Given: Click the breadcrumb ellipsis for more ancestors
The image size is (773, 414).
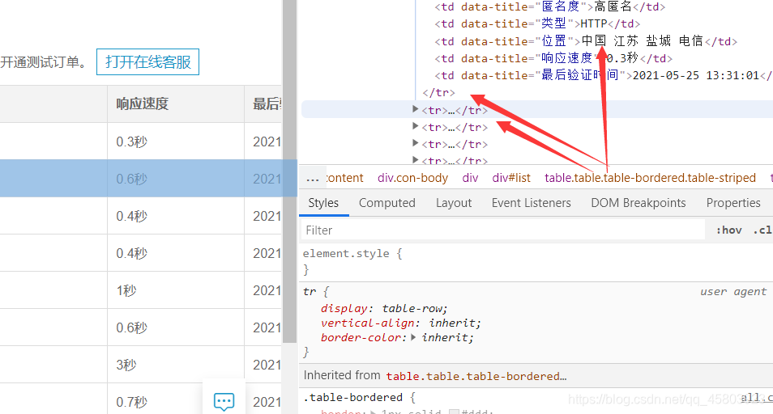Looking at the screenshot, I should [x=313, y=178].
